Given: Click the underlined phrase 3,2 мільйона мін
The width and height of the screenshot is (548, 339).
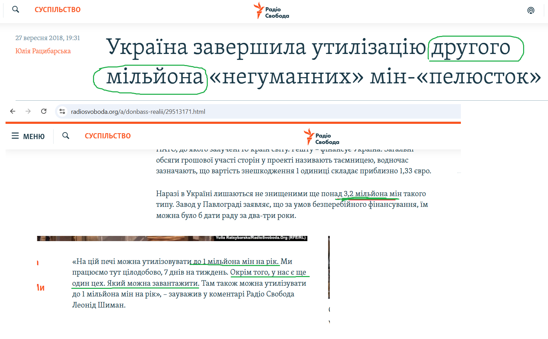Looking at the screenshot, I should (372, 194).
